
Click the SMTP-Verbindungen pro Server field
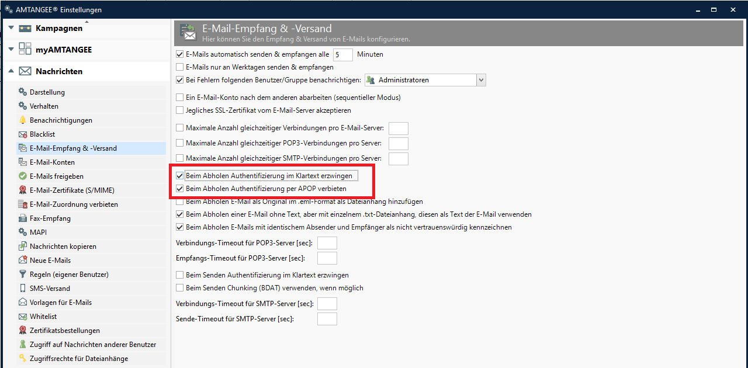tap(399, 159)
